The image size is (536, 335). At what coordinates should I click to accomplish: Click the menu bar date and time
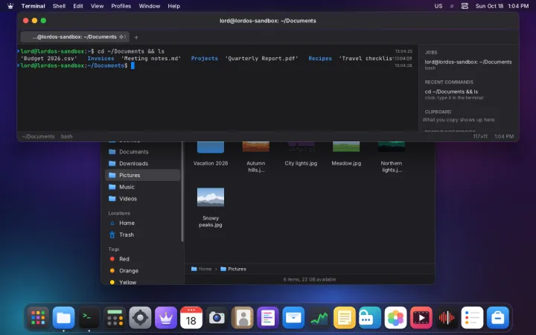[x=502, y=6]
